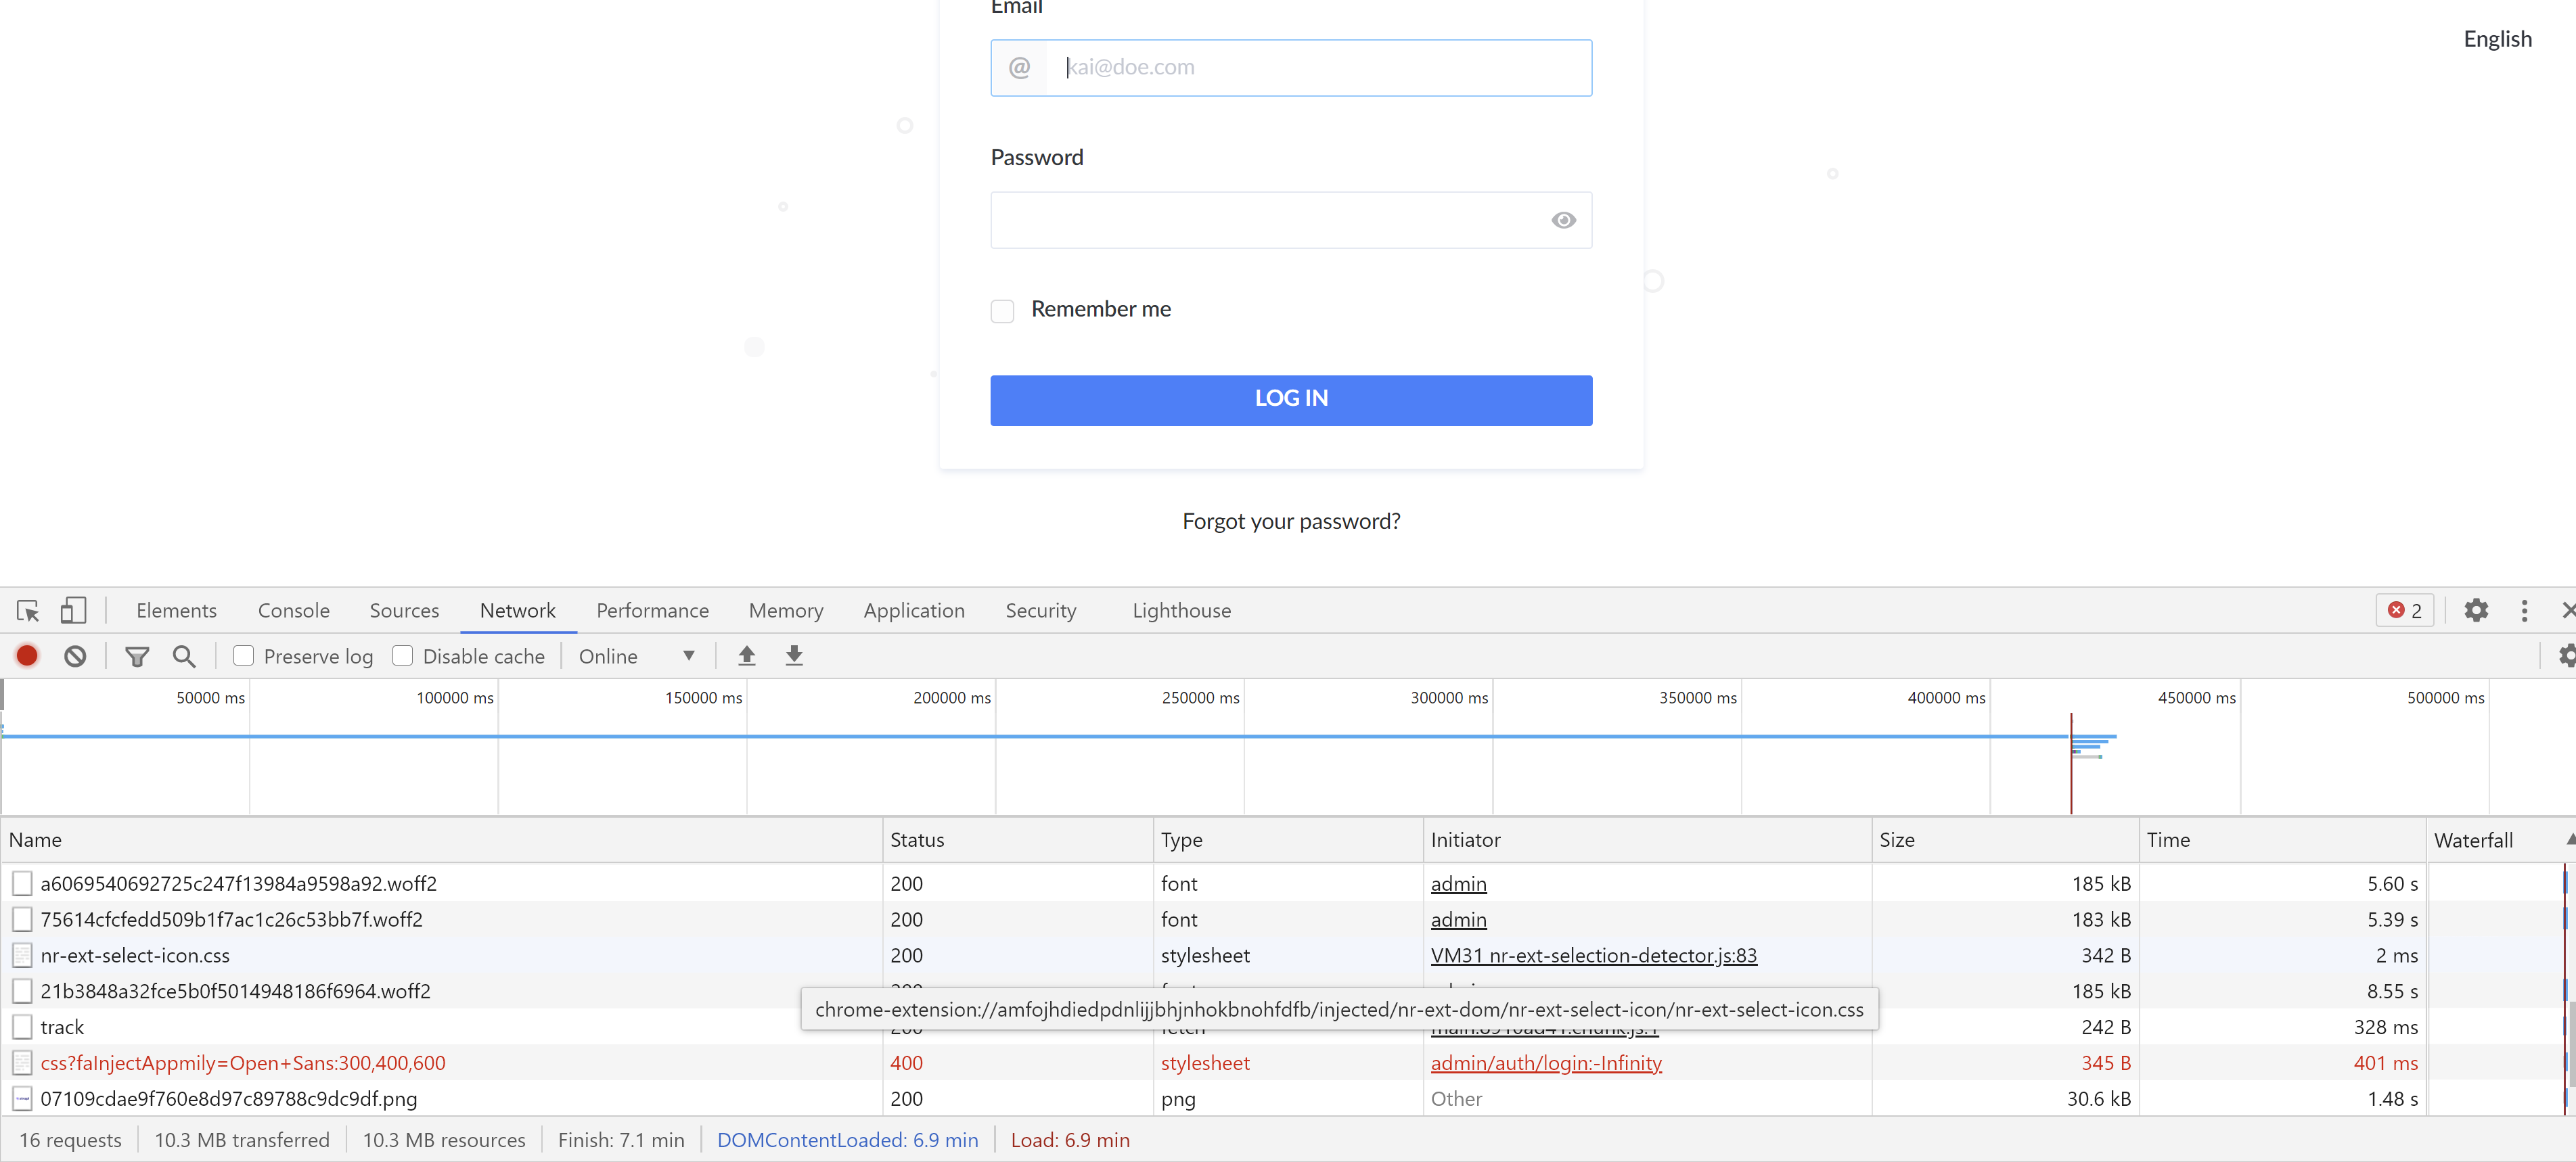
Task: Stop recording the network log
Action: click(27, 656)
